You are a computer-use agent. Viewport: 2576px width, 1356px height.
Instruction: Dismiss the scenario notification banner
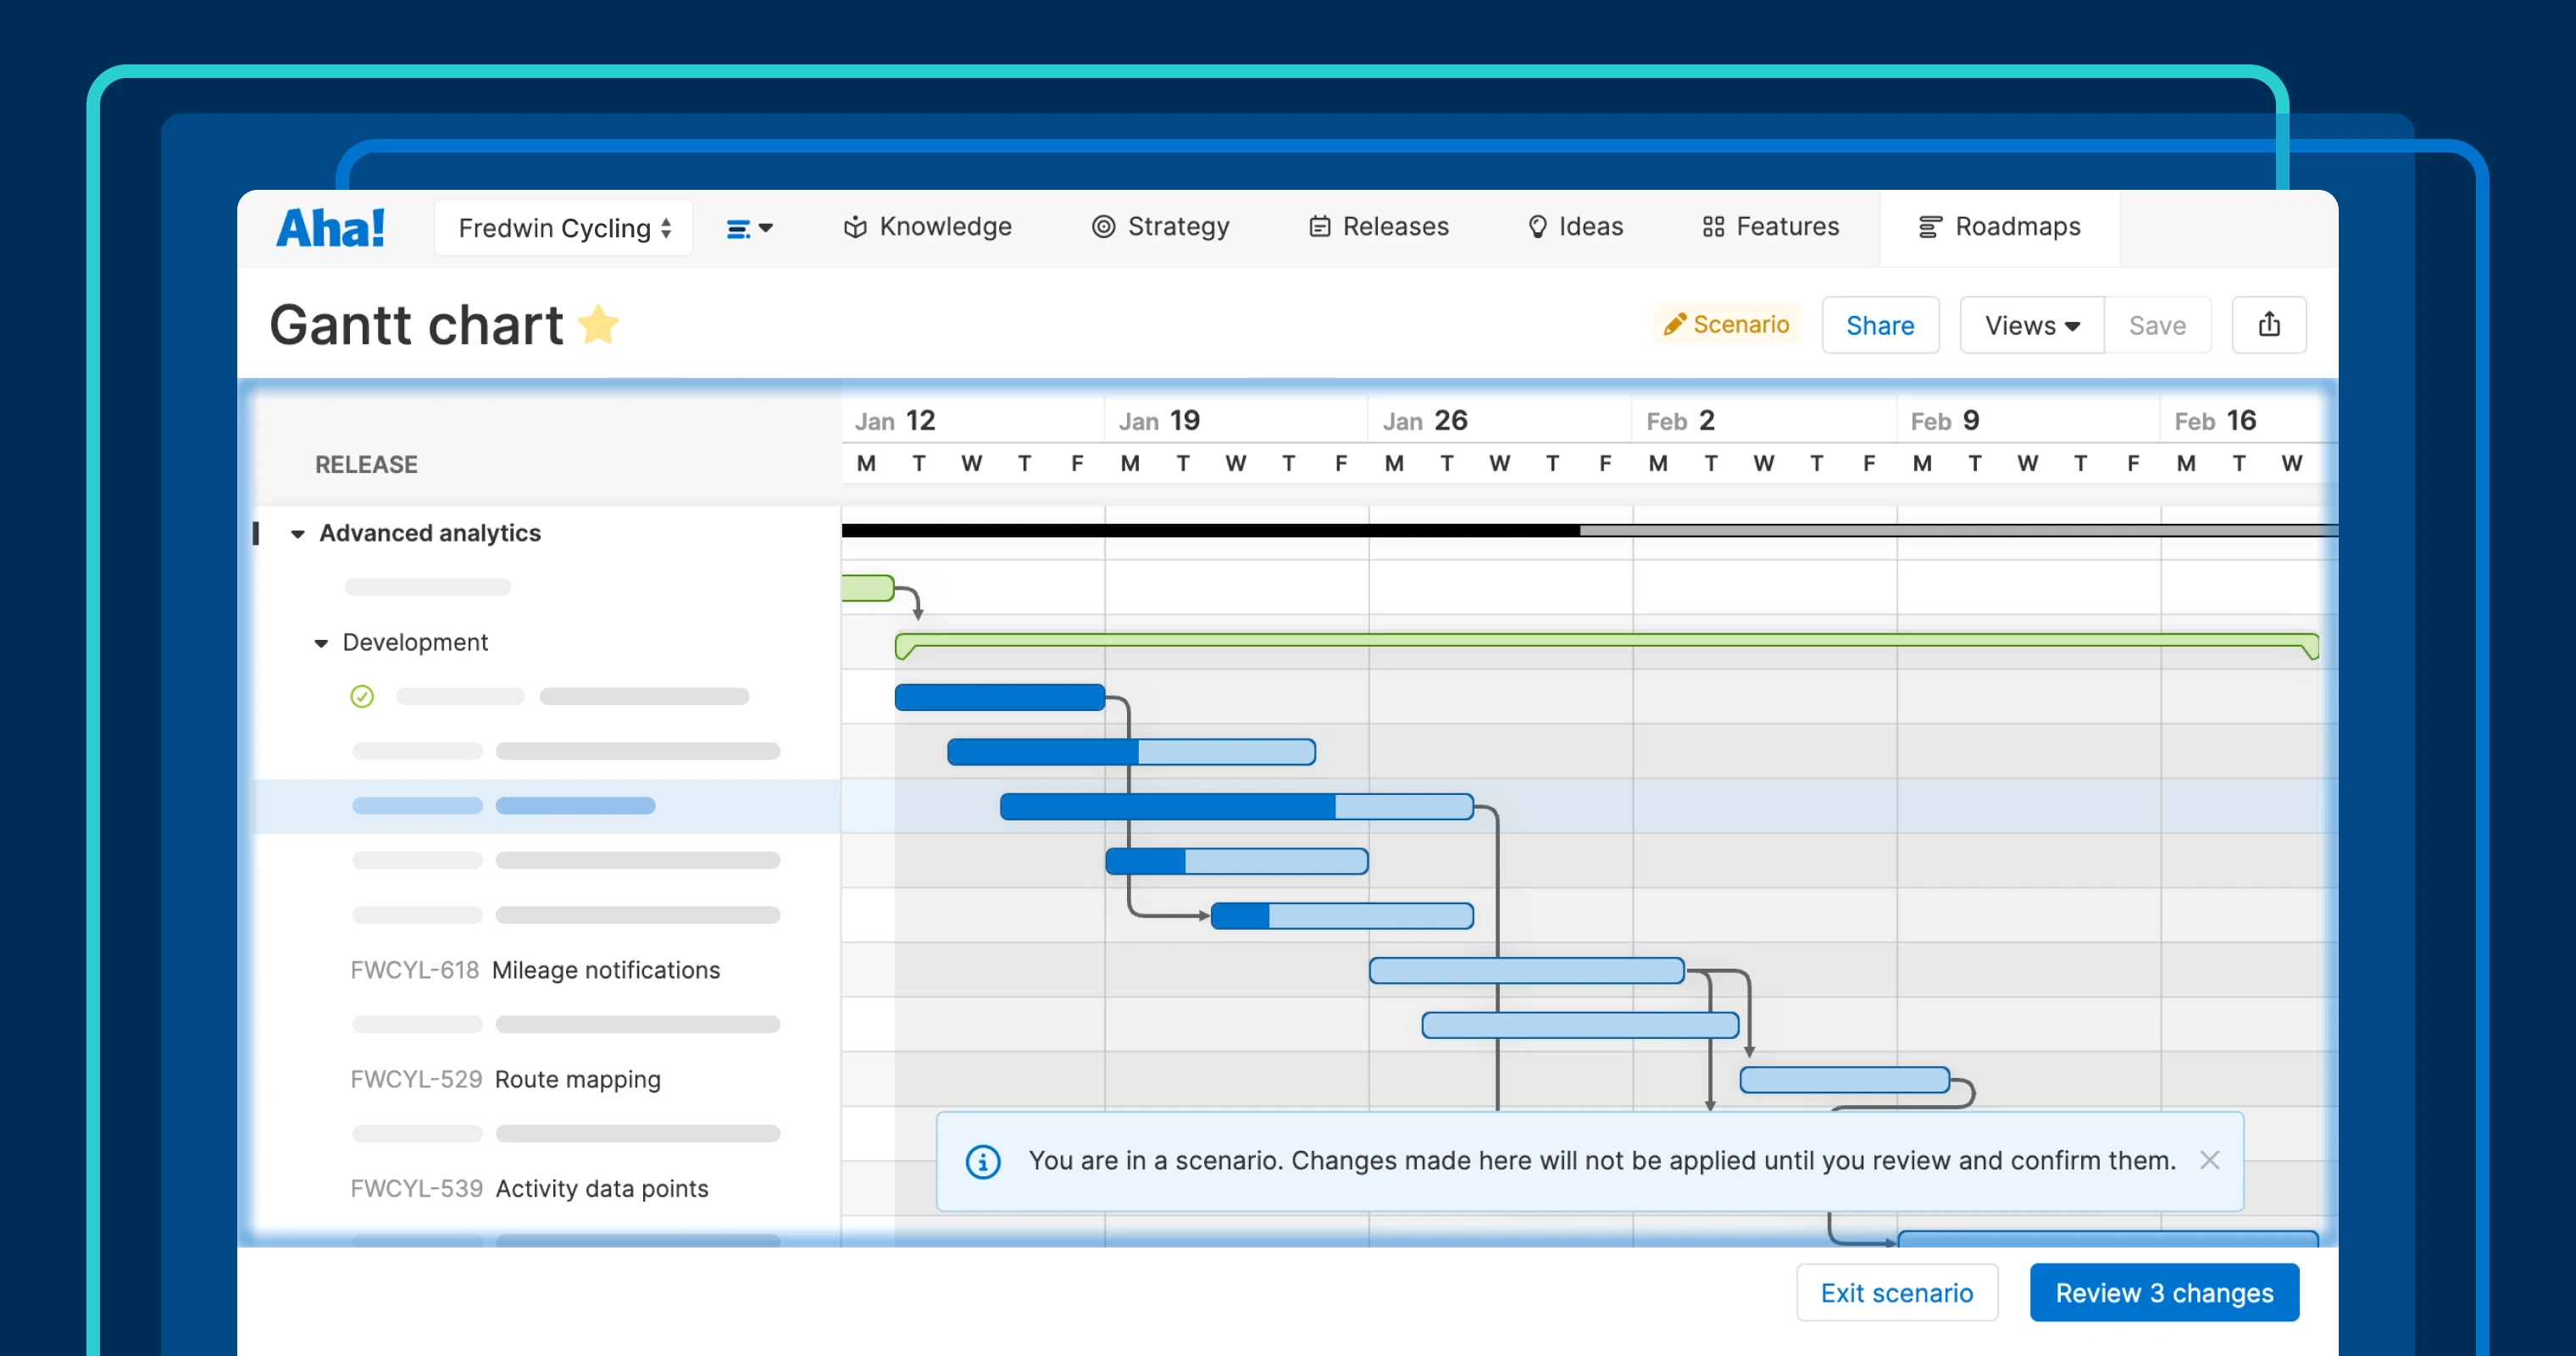point(2210,1161)
